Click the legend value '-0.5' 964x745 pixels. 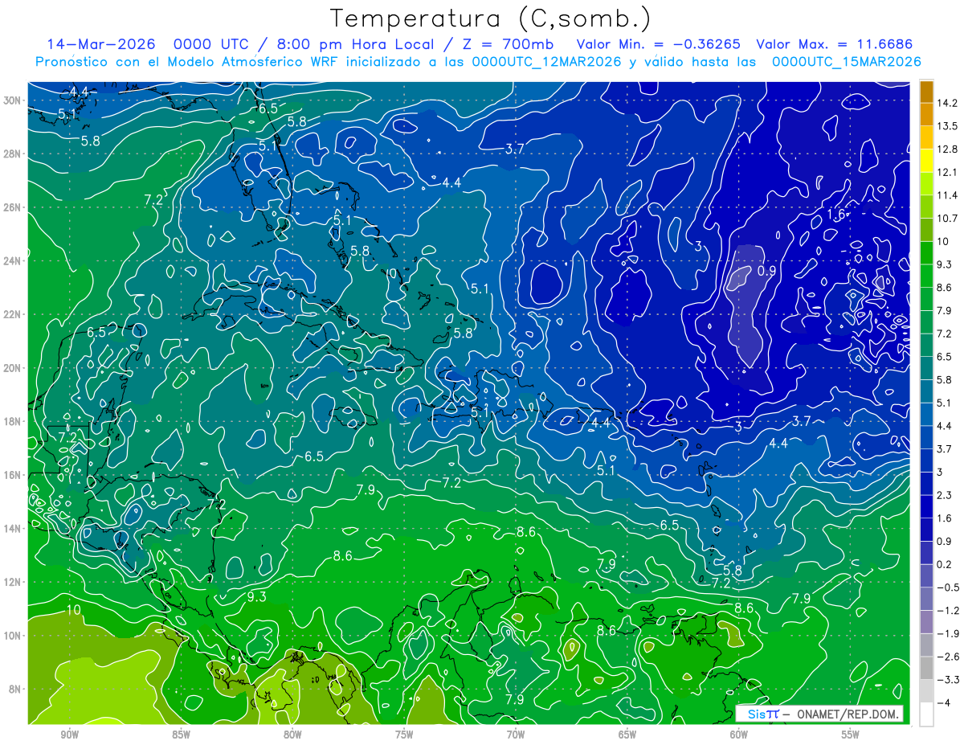click(948, 587)
